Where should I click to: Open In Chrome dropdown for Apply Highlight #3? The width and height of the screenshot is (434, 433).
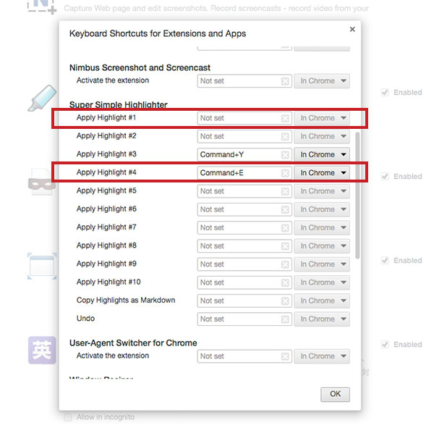pyautogui.click(x=322, y=154)
